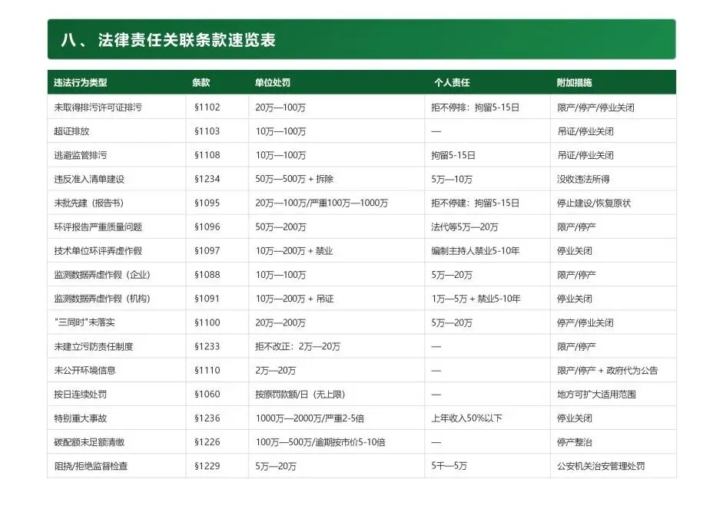
Task: Click the cell 拒不改正：2万—20万
Action: click(x=298, y=347)
